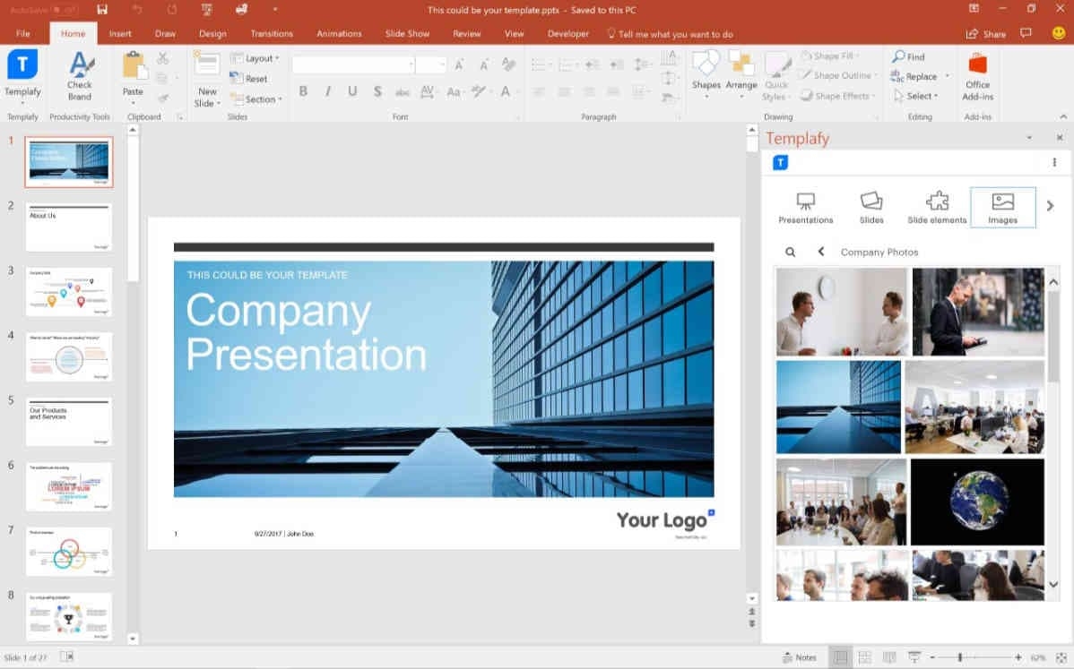Toggle Bold formatting

click(303, 91)
